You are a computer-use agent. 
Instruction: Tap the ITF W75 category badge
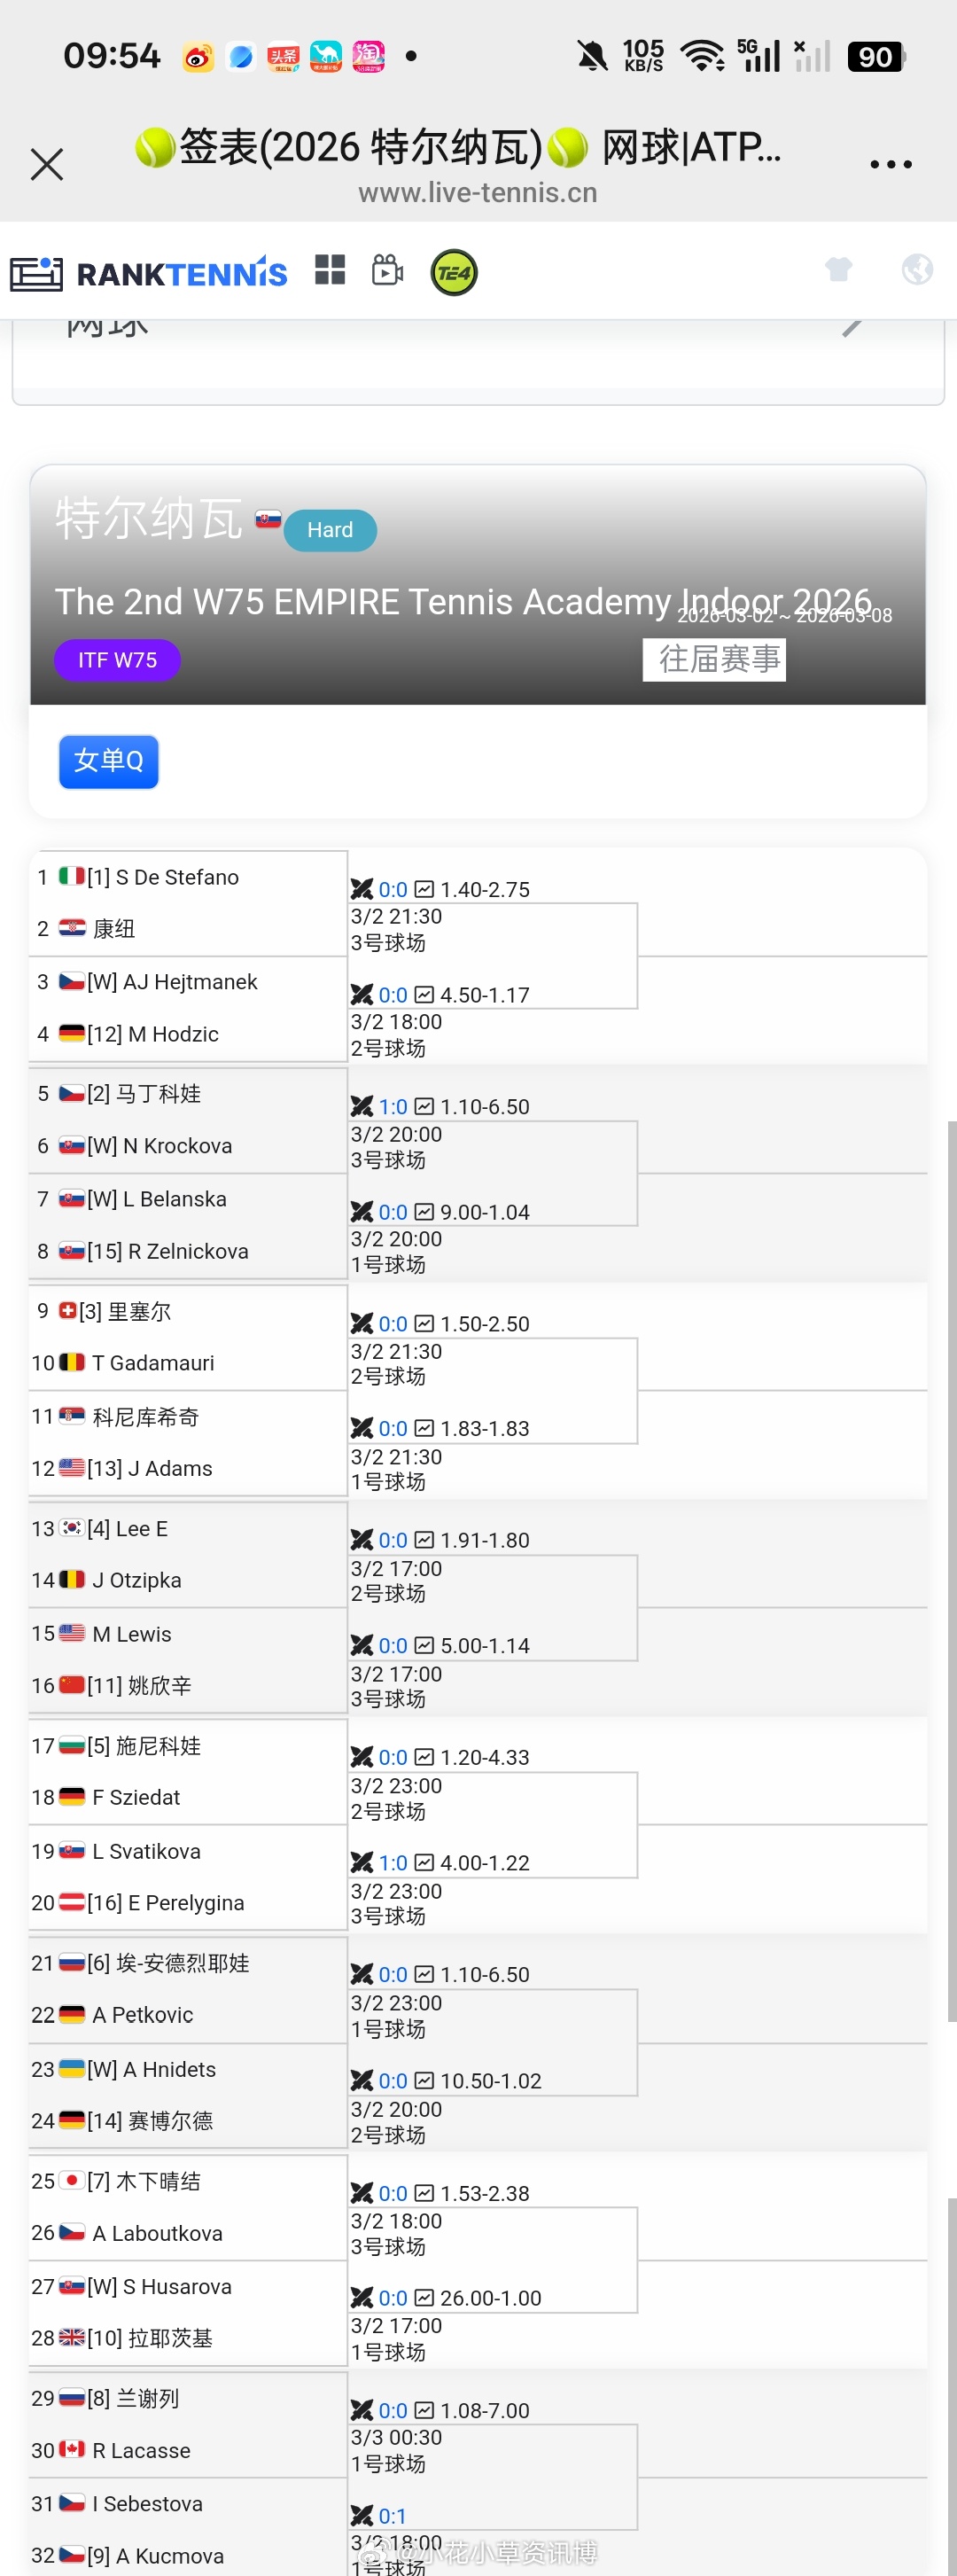(x=117, y=660)
